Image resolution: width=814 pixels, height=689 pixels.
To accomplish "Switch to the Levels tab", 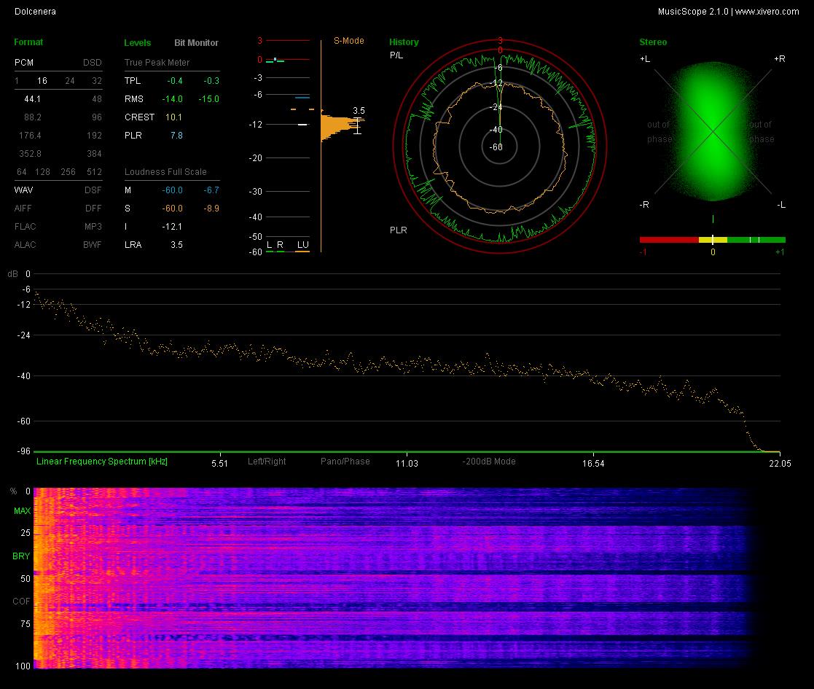I will pos(138,42).
